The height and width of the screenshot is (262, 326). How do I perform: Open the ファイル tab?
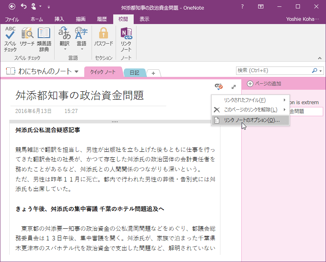(12, 19)
